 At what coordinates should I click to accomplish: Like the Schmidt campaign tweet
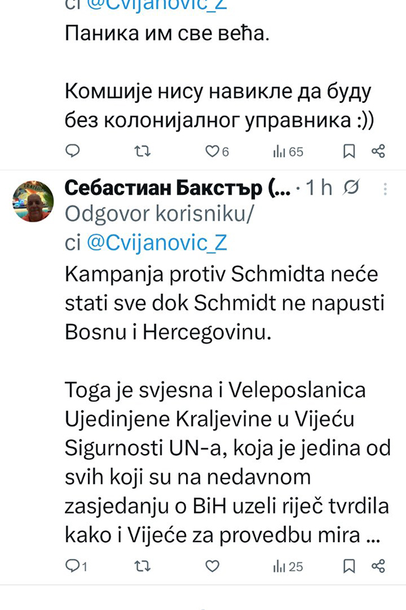(212, 566)
